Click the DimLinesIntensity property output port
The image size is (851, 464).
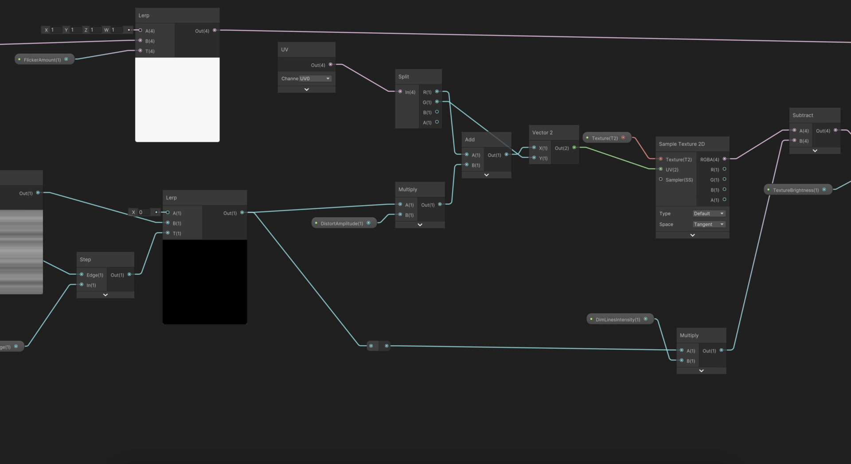[645, 319]
